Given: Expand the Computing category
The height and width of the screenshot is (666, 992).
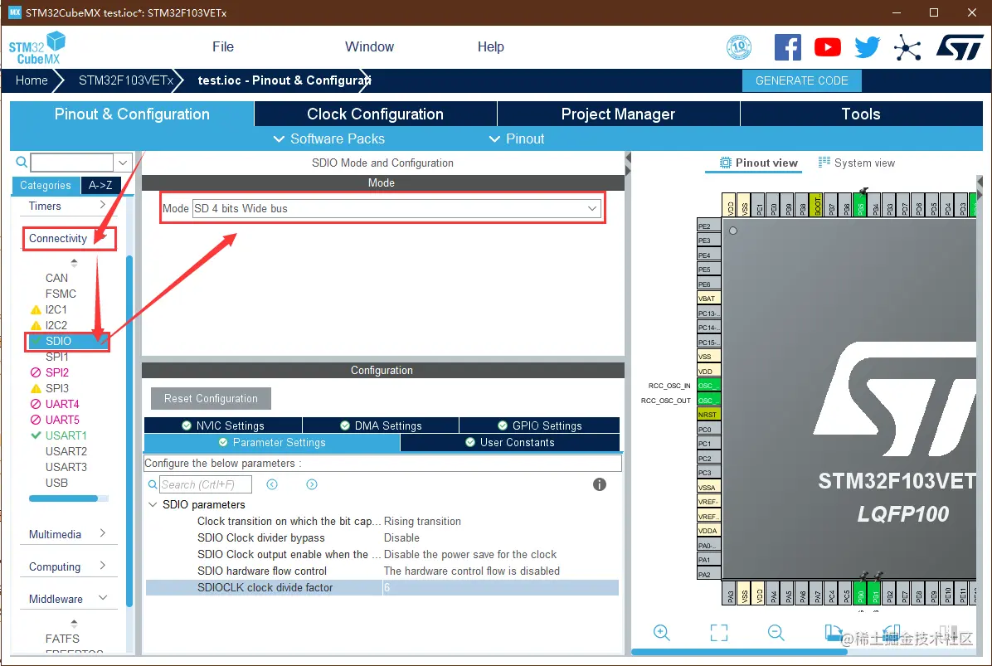Looking at the screenshot, I should 68,566.
